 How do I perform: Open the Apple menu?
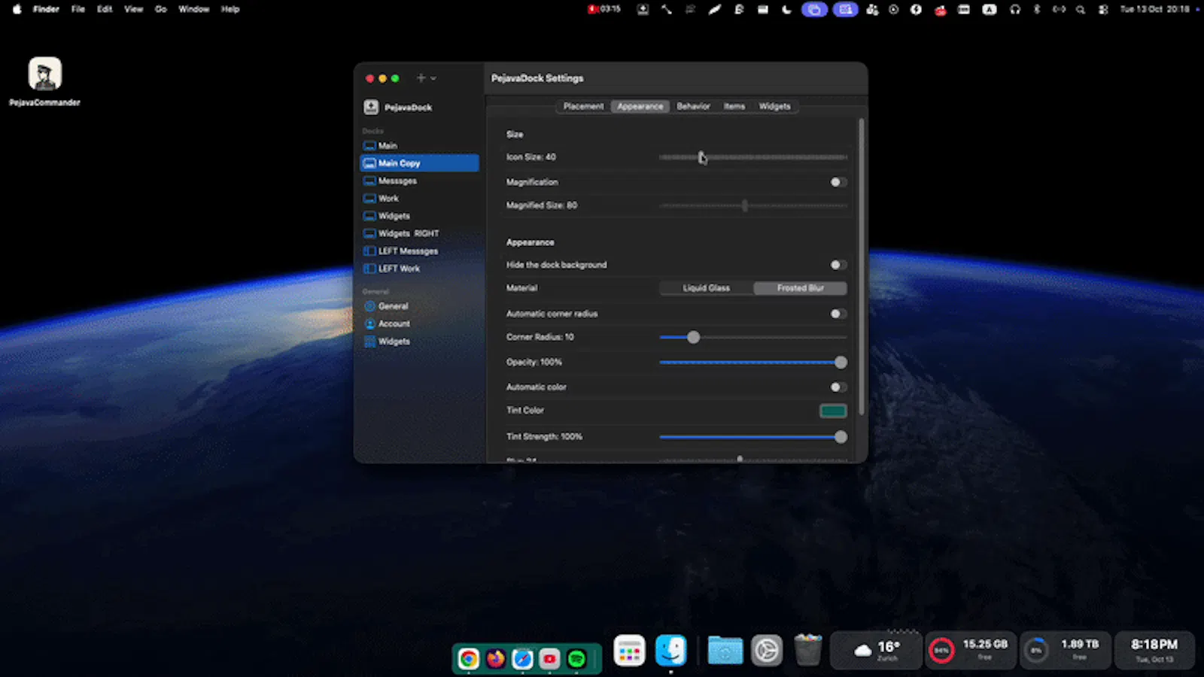[x=17, y=9]
